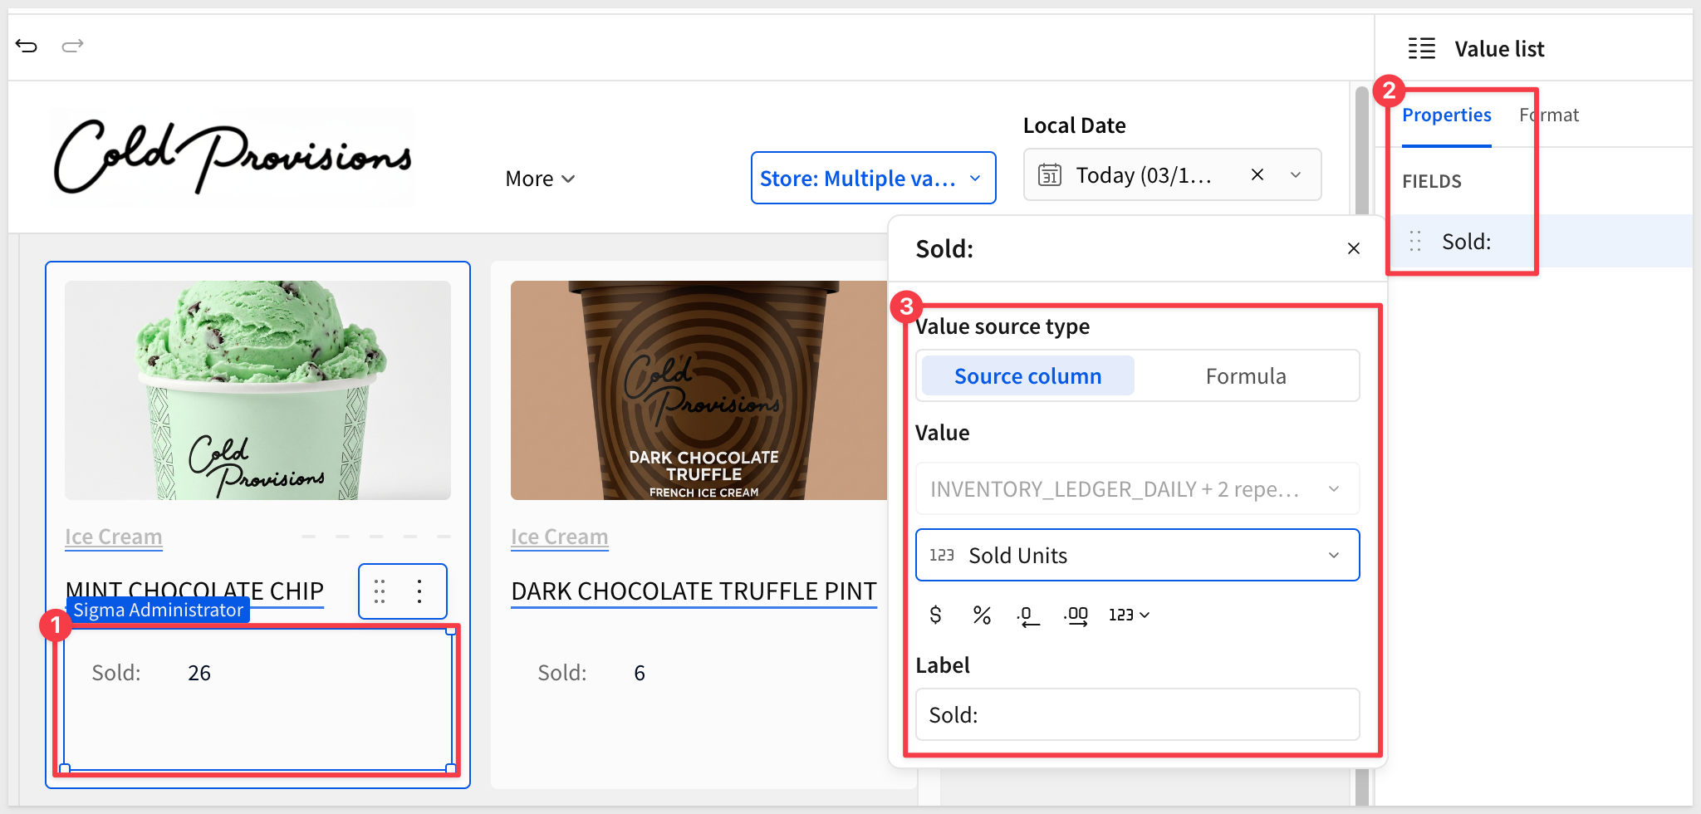
Task: Clear the Local Date filter value
Action: pos(1257,174)
